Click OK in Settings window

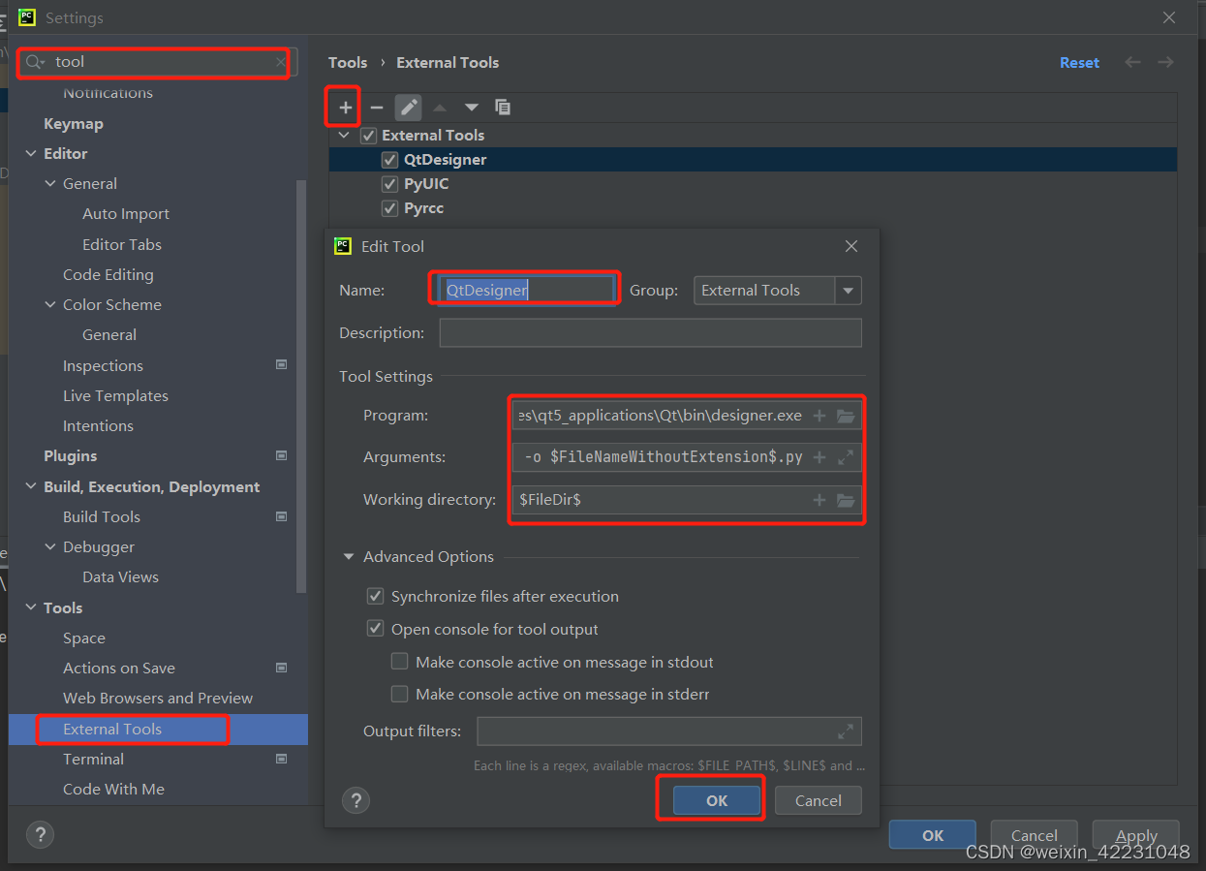(933, 835)
